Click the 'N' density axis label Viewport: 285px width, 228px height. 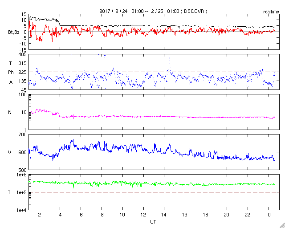(10, 112)
